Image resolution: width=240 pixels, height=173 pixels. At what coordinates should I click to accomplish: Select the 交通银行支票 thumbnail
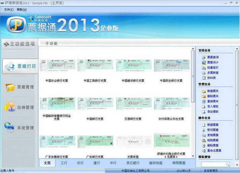tap(133, 103)
